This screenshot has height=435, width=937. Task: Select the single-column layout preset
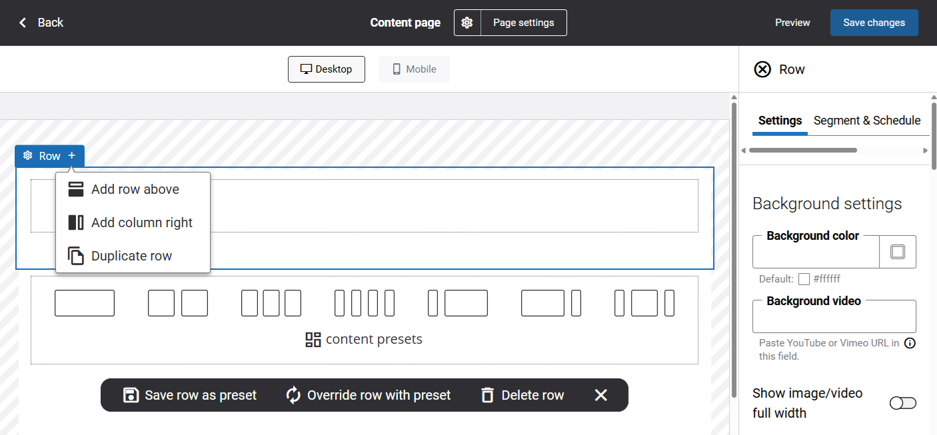85,303
